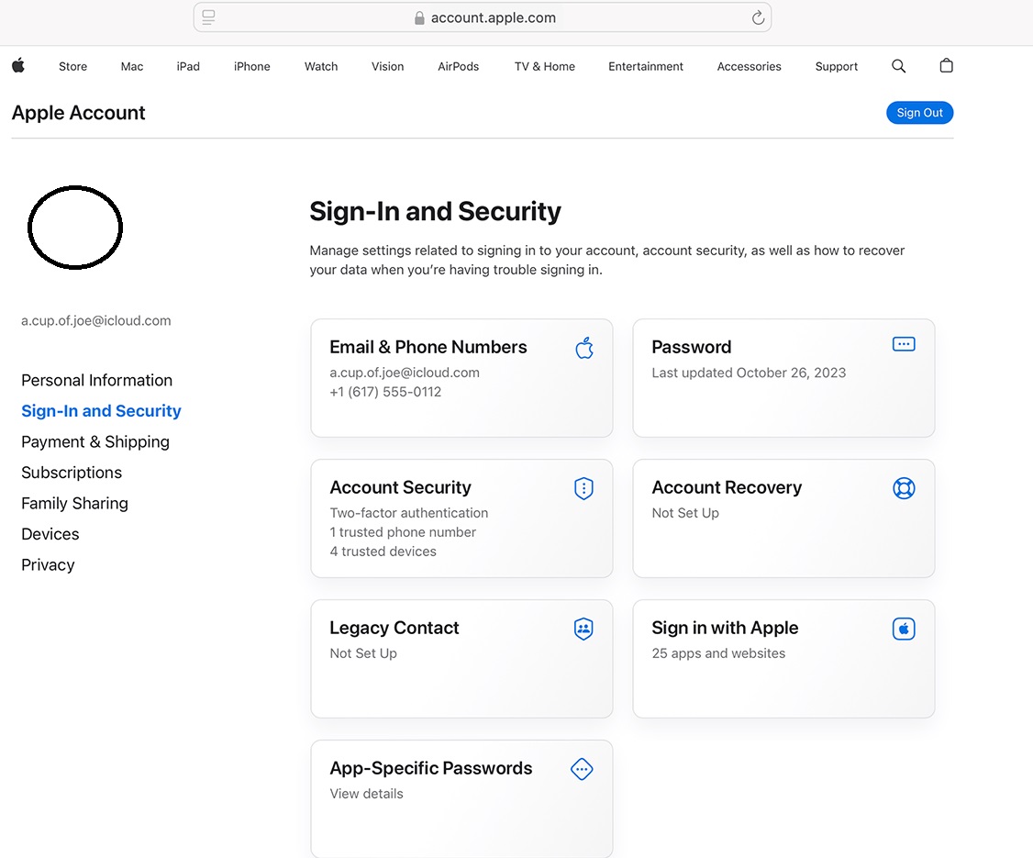Open Payment & Shipping in sidebar
The width and height of the screenshot is (1033, 858).
(94, 441)
